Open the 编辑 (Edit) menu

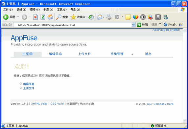pyautogui.click(x=21, y=10)
